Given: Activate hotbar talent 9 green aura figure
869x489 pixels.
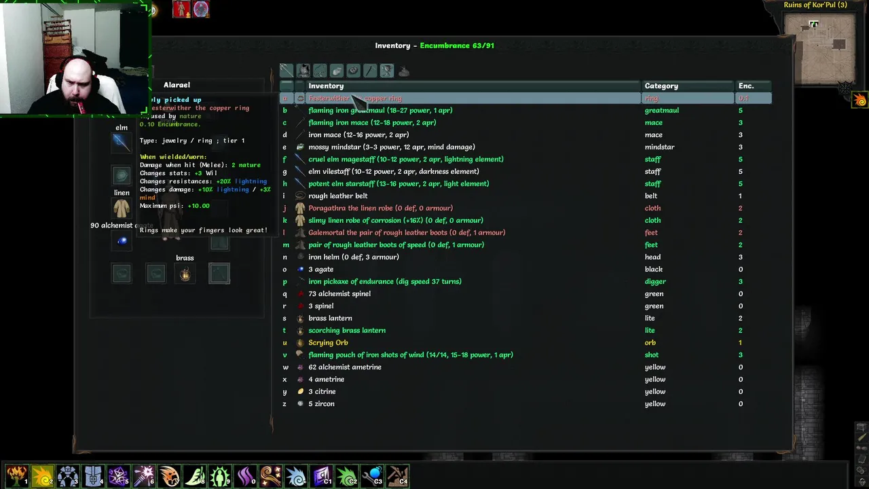Looking at the screenshot, I should (x=221, y=475).
